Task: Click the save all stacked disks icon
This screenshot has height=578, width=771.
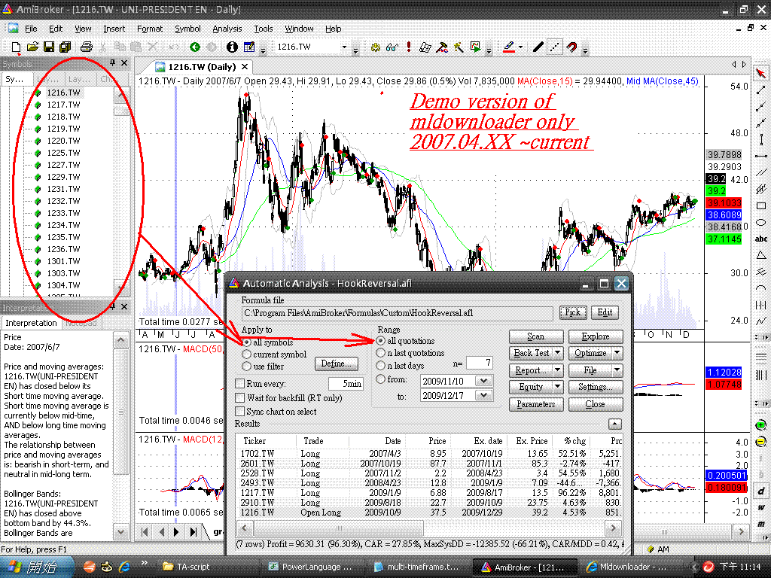Action: click(x=65, y=47)
